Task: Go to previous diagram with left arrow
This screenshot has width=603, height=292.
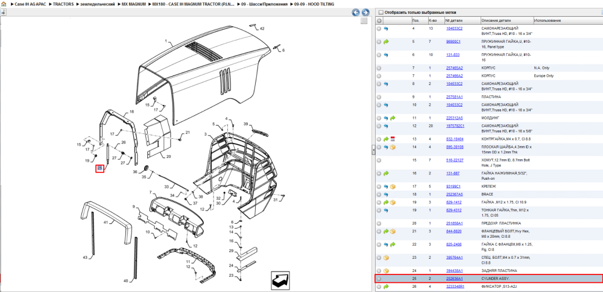Action: [356, 12]
